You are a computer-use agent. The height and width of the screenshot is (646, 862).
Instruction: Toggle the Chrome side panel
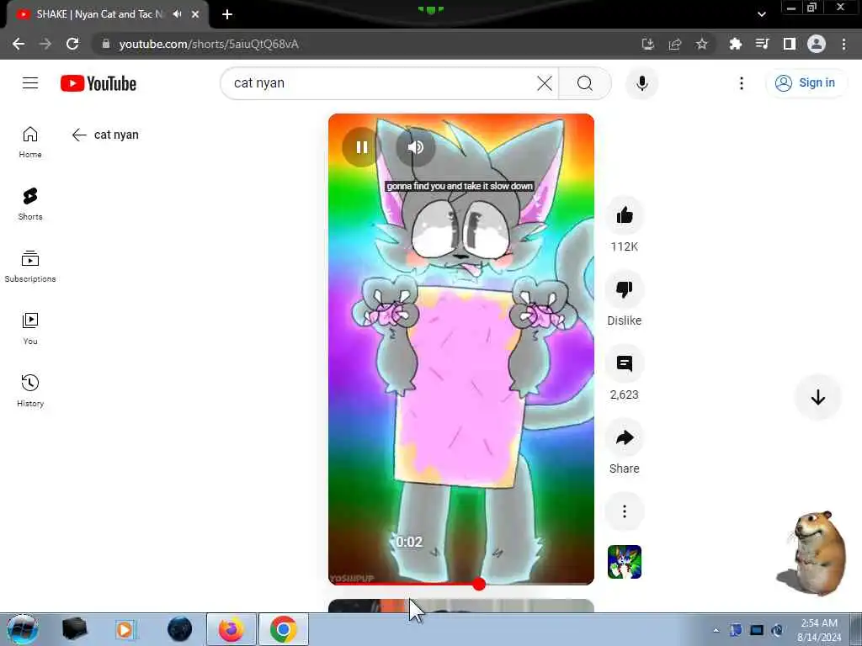click(790, 44)
